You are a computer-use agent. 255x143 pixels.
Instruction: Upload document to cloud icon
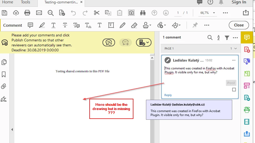click(x=16, y=13)
